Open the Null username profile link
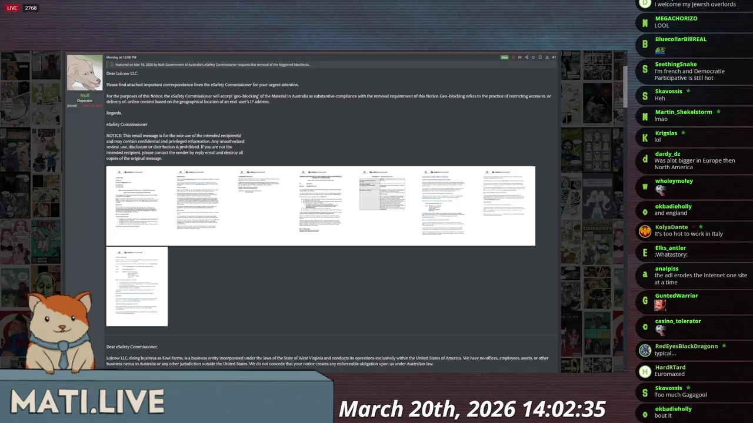The width and height of the screenshot is (753, 423). coord(85,95)
